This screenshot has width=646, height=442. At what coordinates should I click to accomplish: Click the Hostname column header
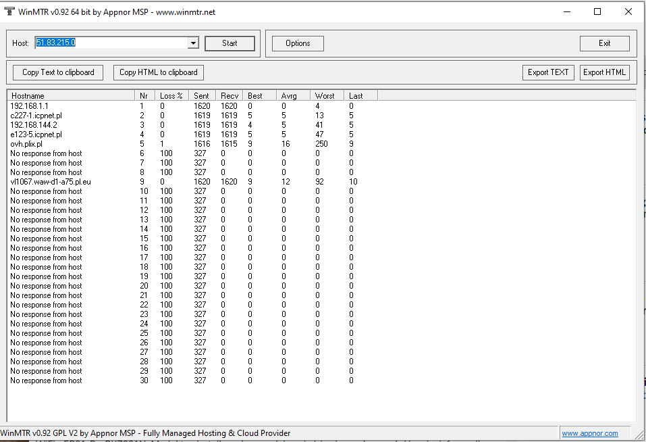click(71, 96)
